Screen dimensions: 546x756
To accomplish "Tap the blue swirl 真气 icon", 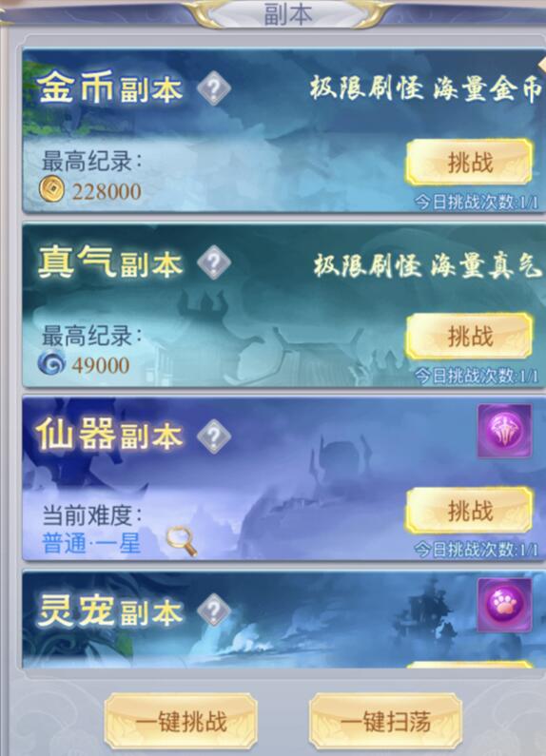I will 51,362.
